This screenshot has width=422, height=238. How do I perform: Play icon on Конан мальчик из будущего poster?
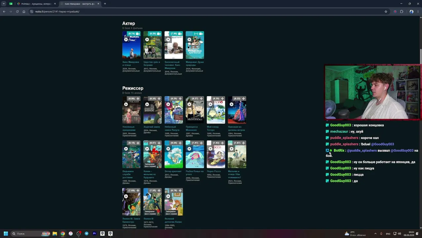[x=147, y=149]
